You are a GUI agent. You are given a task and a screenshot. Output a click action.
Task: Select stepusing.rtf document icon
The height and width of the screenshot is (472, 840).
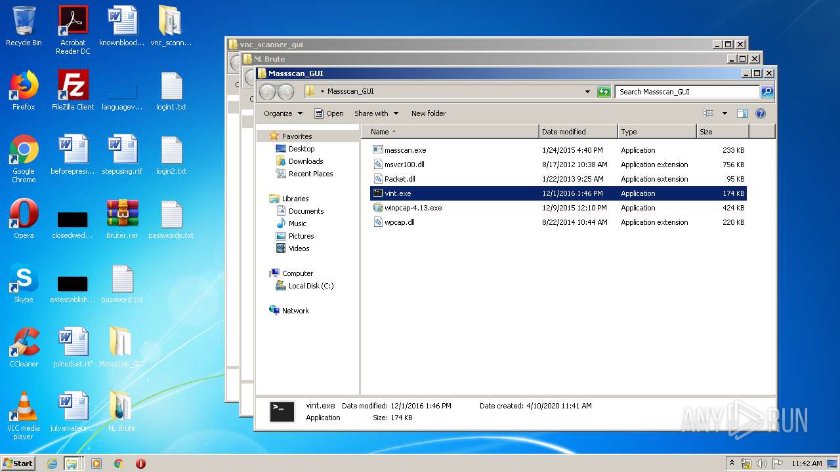[x=122, y=155]
